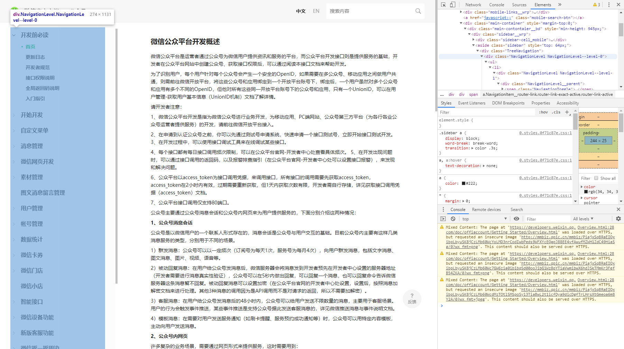The width and height of the screenshot is (624, 349).
Task: Switch to the top Console tab
Action: (x=496, y=4)
